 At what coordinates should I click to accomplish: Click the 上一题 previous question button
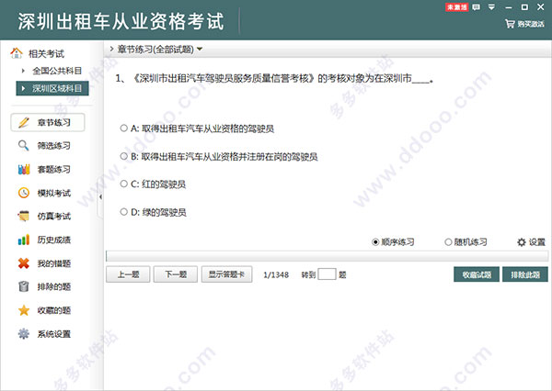(128, 274)
